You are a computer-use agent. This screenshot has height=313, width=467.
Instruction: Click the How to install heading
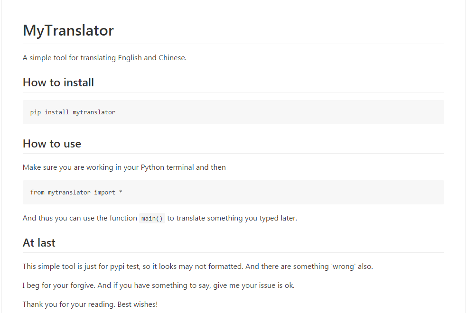58,83
